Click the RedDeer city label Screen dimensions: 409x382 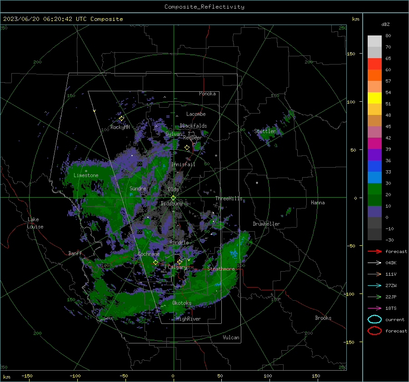pyautogui.click(x=193, y=138)
